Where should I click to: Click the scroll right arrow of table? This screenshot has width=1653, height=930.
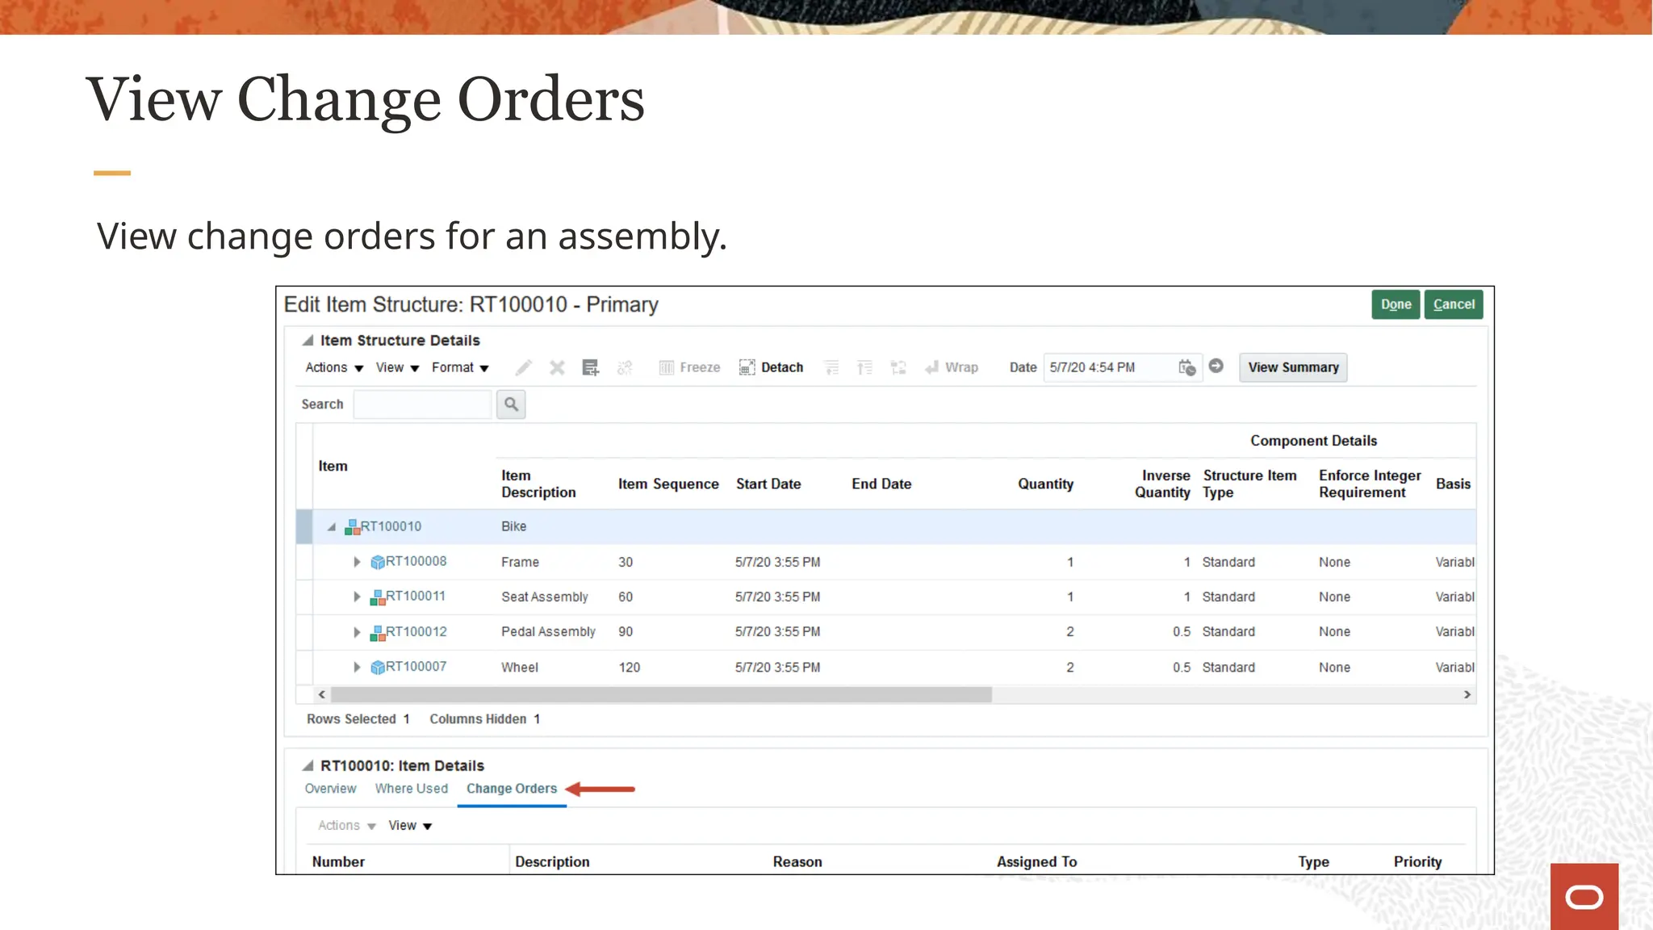tap(1467, 694)
